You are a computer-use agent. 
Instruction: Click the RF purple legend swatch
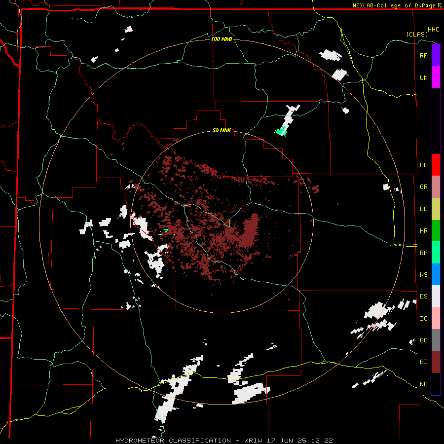tap(436, 55)
